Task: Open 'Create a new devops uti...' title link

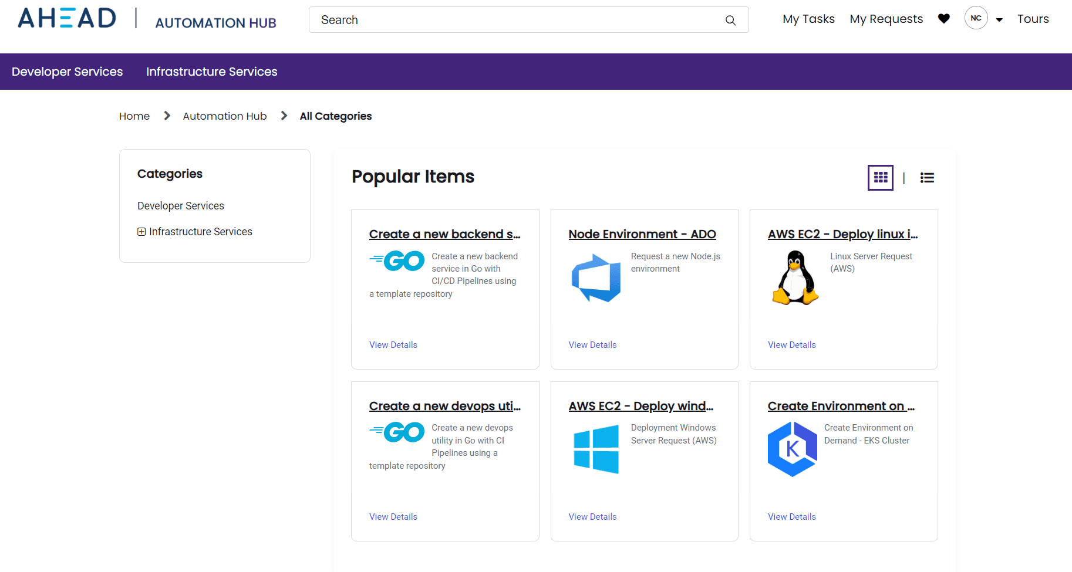Action: tap(445, 406)
